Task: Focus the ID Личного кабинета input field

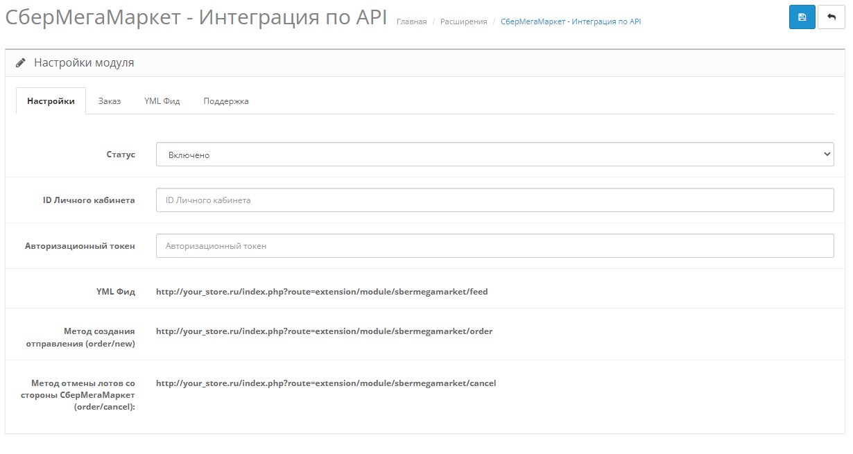Action: 494,200
